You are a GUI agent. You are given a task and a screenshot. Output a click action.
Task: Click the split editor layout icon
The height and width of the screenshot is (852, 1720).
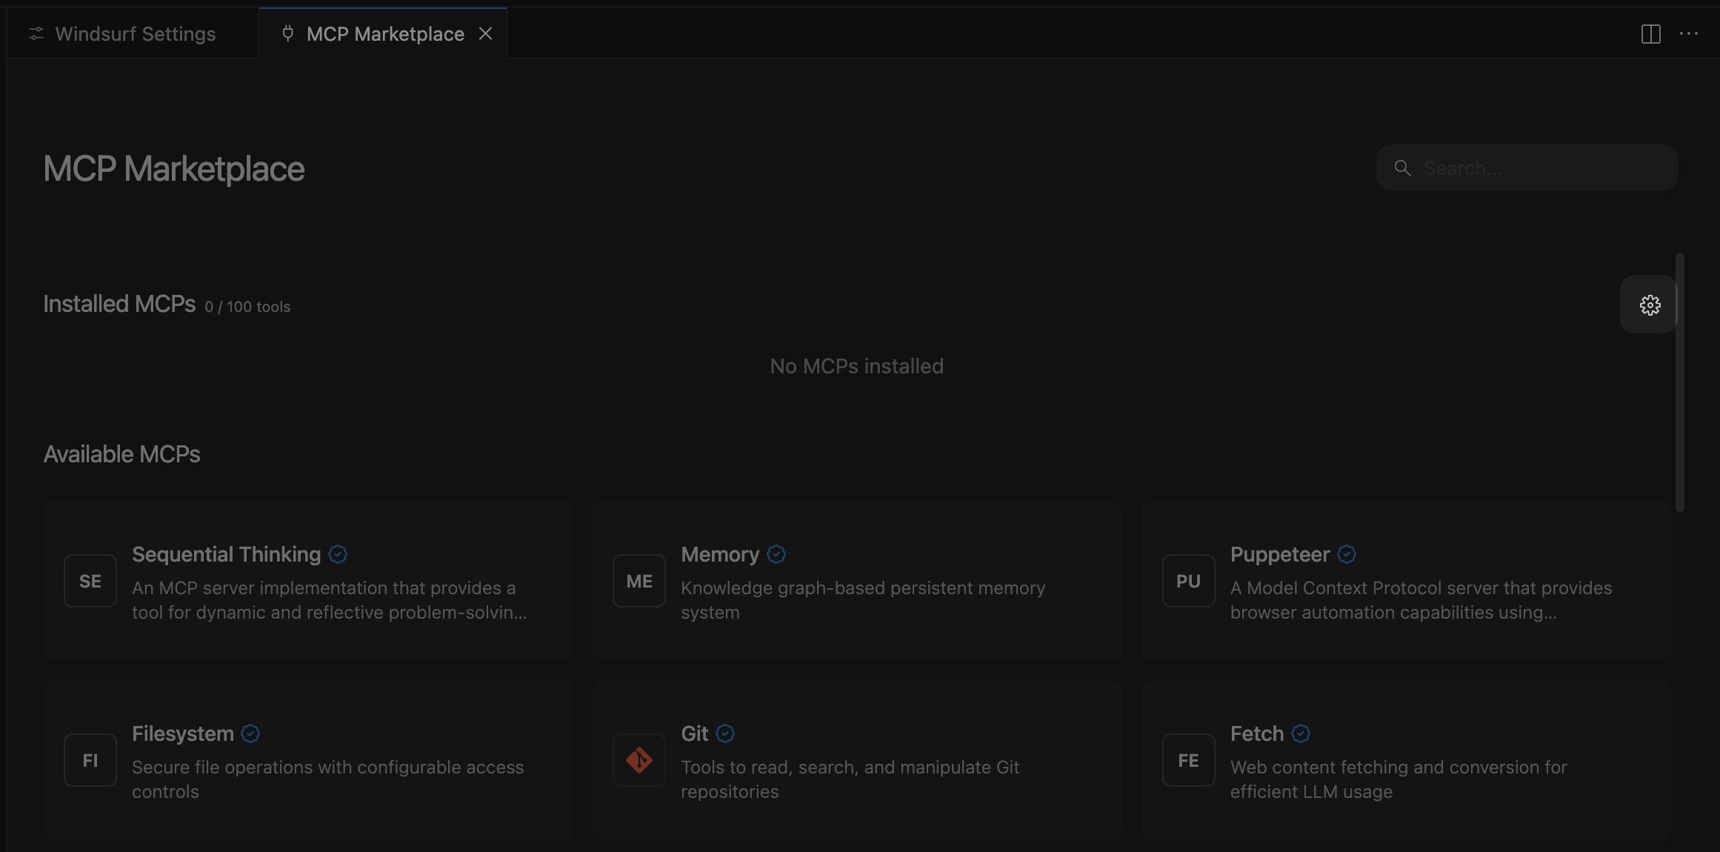pyautogui.click(x=1650, y=34)
